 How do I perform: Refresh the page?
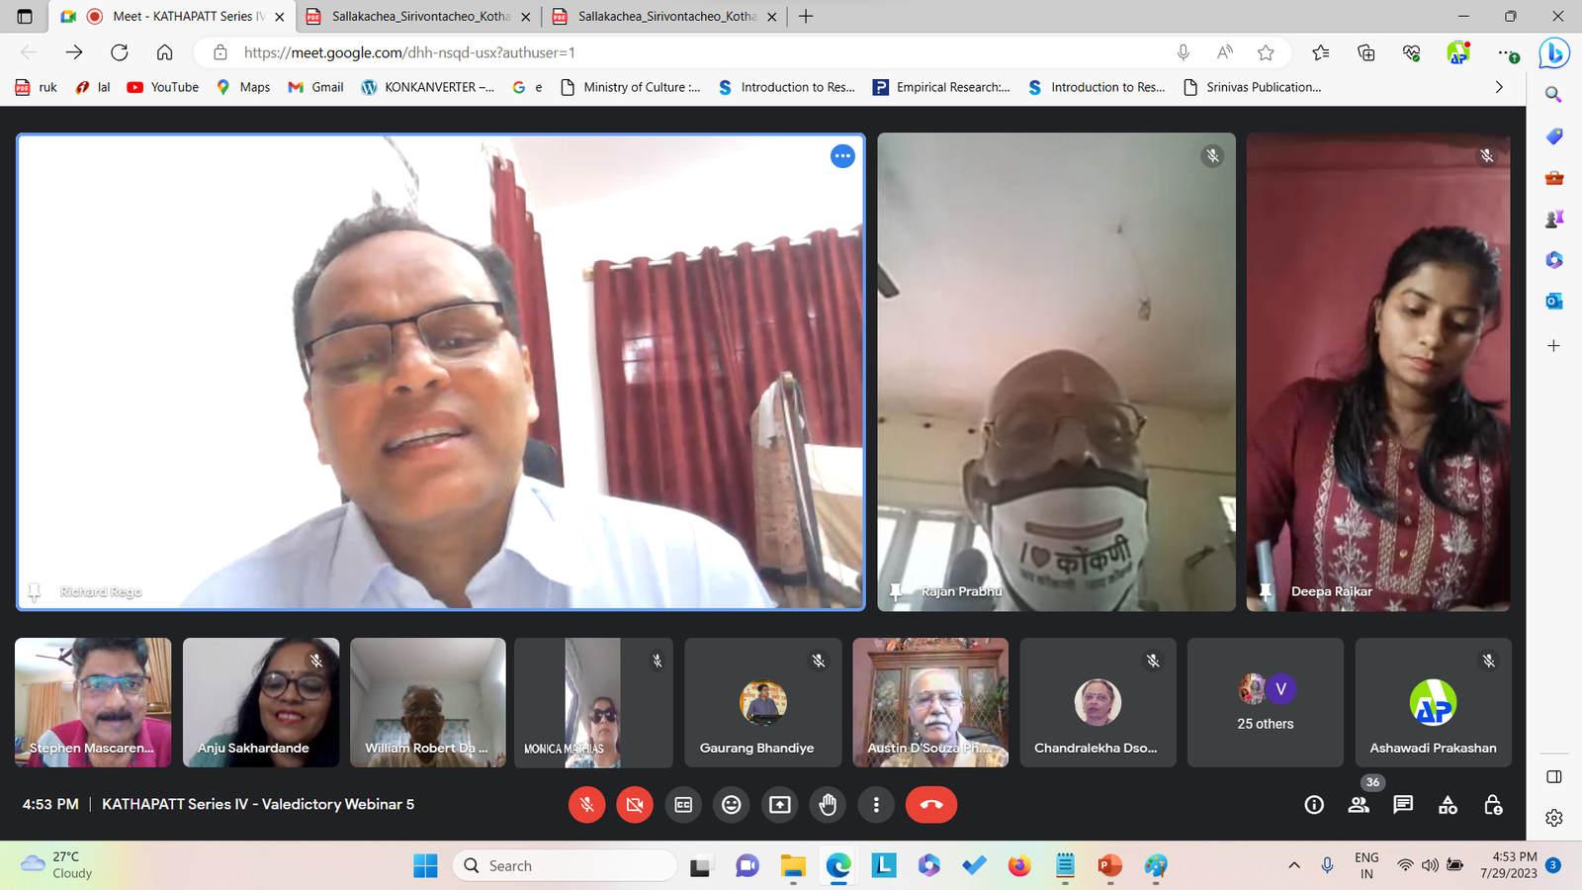pos(120,52)
